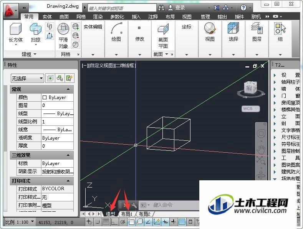The width and height of the screenshot is (303, 229).
Task: Toggle Polar Tracking in status bar
Action: coord(123,222)
